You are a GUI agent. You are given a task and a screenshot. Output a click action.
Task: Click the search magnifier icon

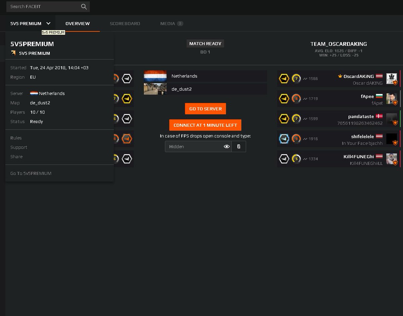[x=84, y=6]
